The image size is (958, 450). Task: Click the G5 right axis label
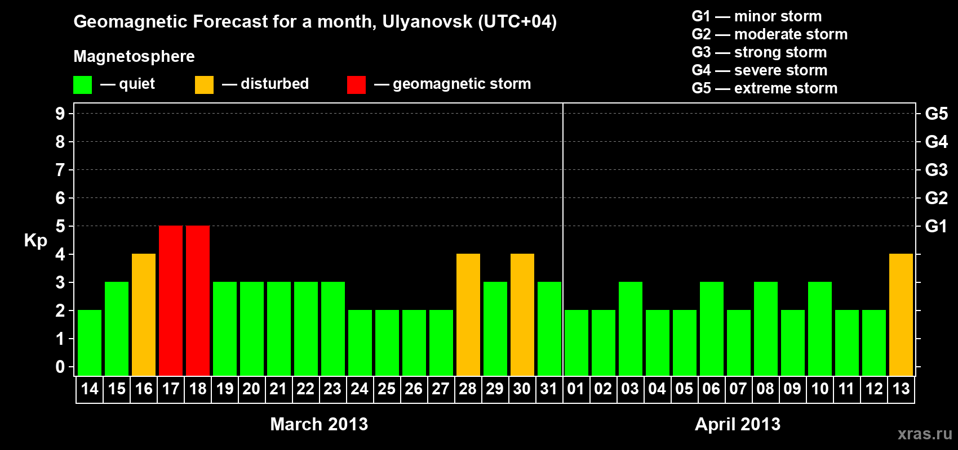tap(937, 114)
